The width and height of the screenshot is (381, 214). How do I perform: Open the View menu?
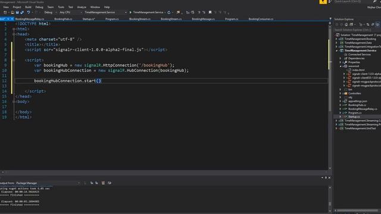[6, 7]
